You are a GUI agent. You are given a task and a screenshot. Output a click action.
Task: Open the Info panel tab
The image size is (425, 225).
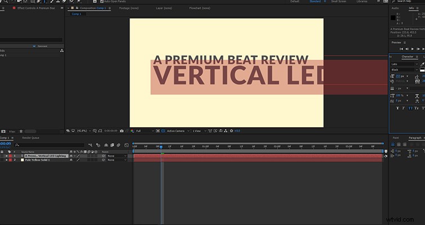point(411,8)
